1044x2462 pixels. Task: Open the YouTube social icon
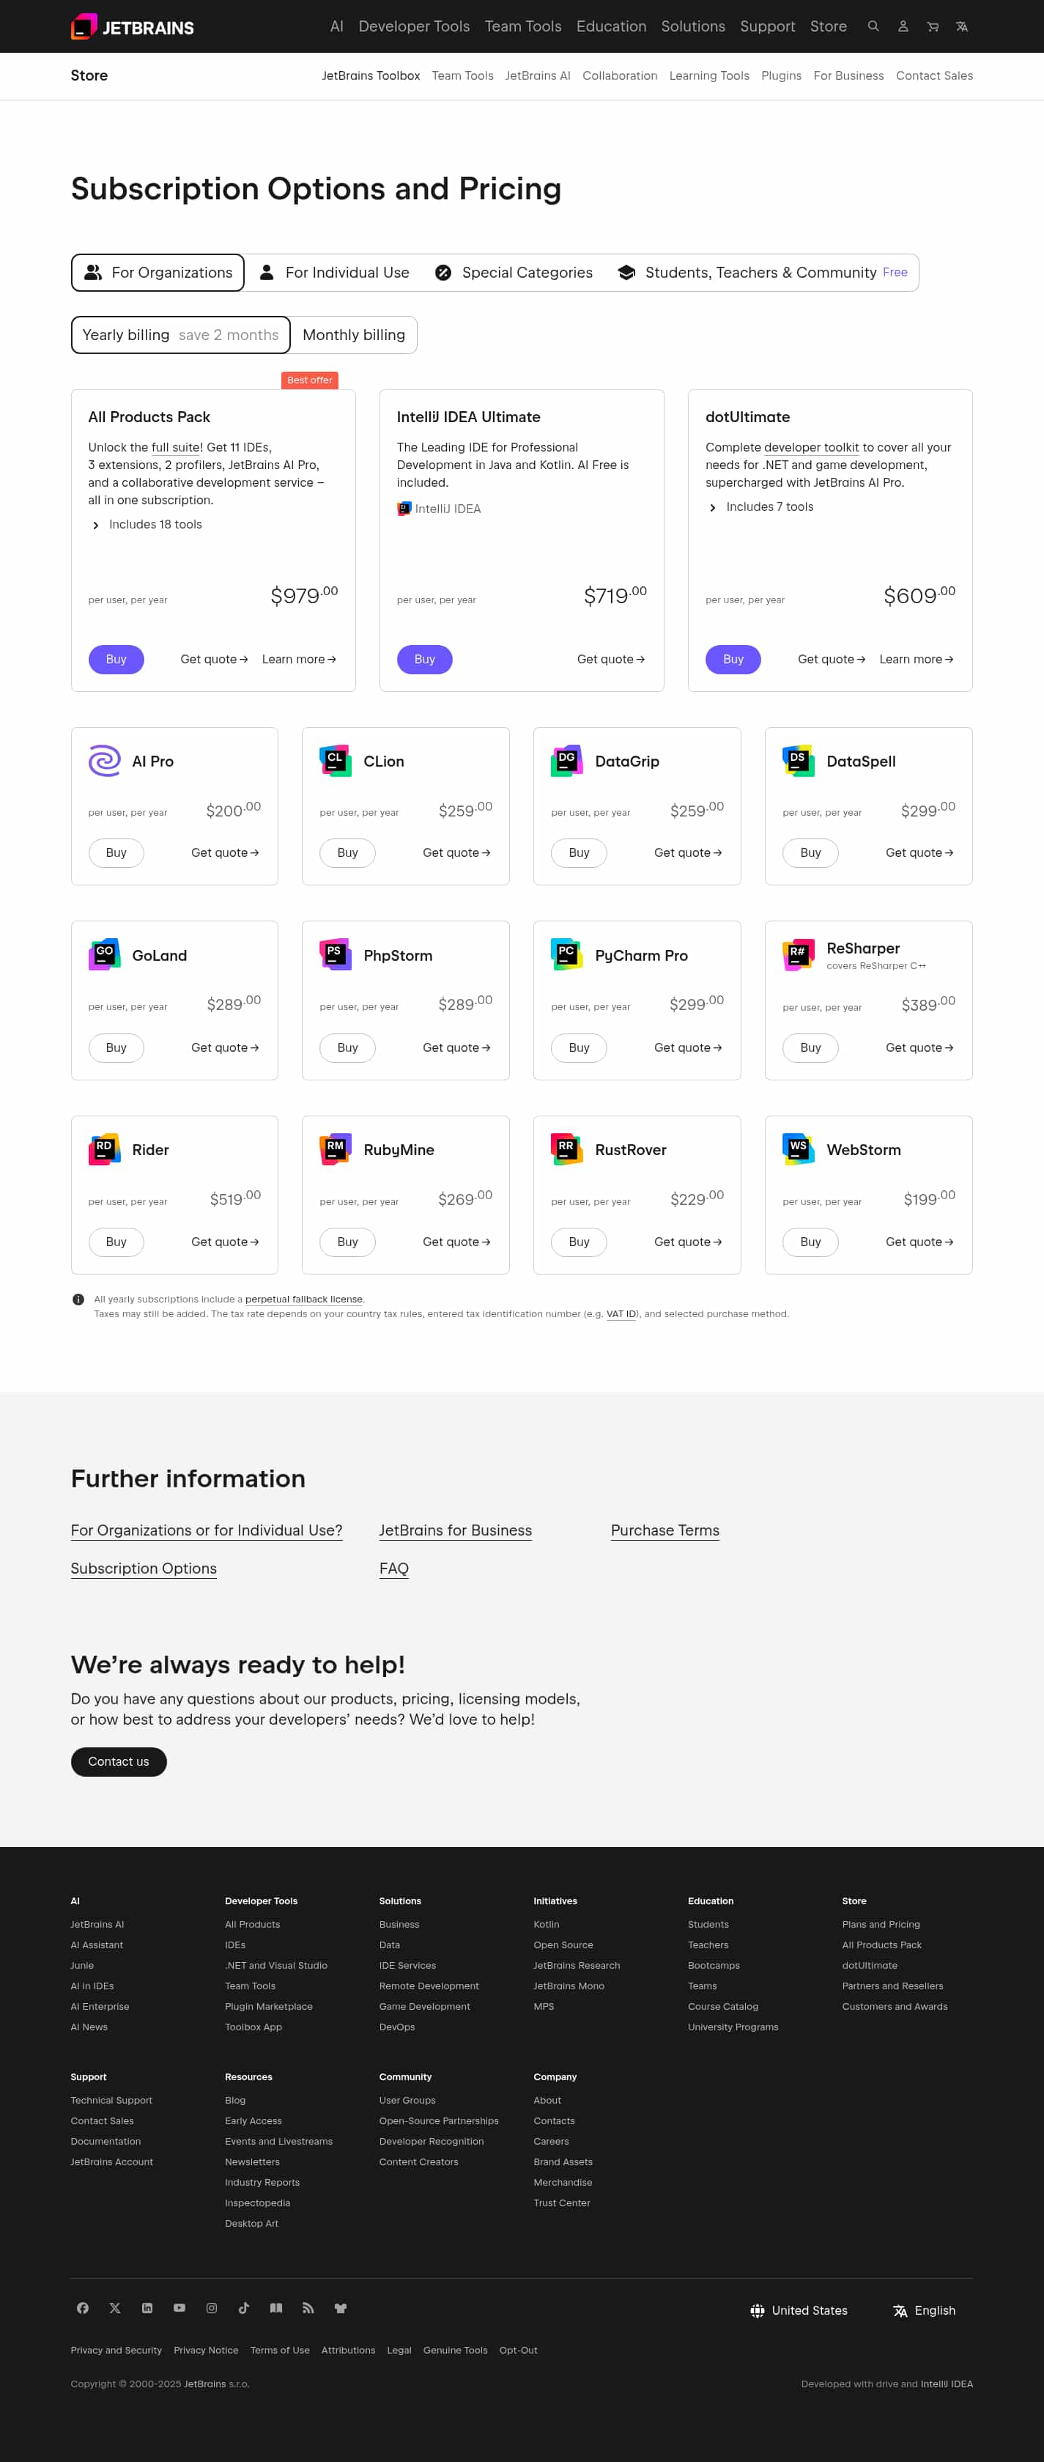point(179,2308)
